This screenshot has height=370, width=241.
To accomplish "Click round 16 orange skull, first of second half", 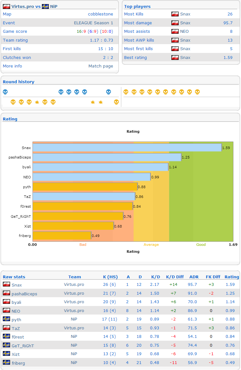I will click(126, 92).
